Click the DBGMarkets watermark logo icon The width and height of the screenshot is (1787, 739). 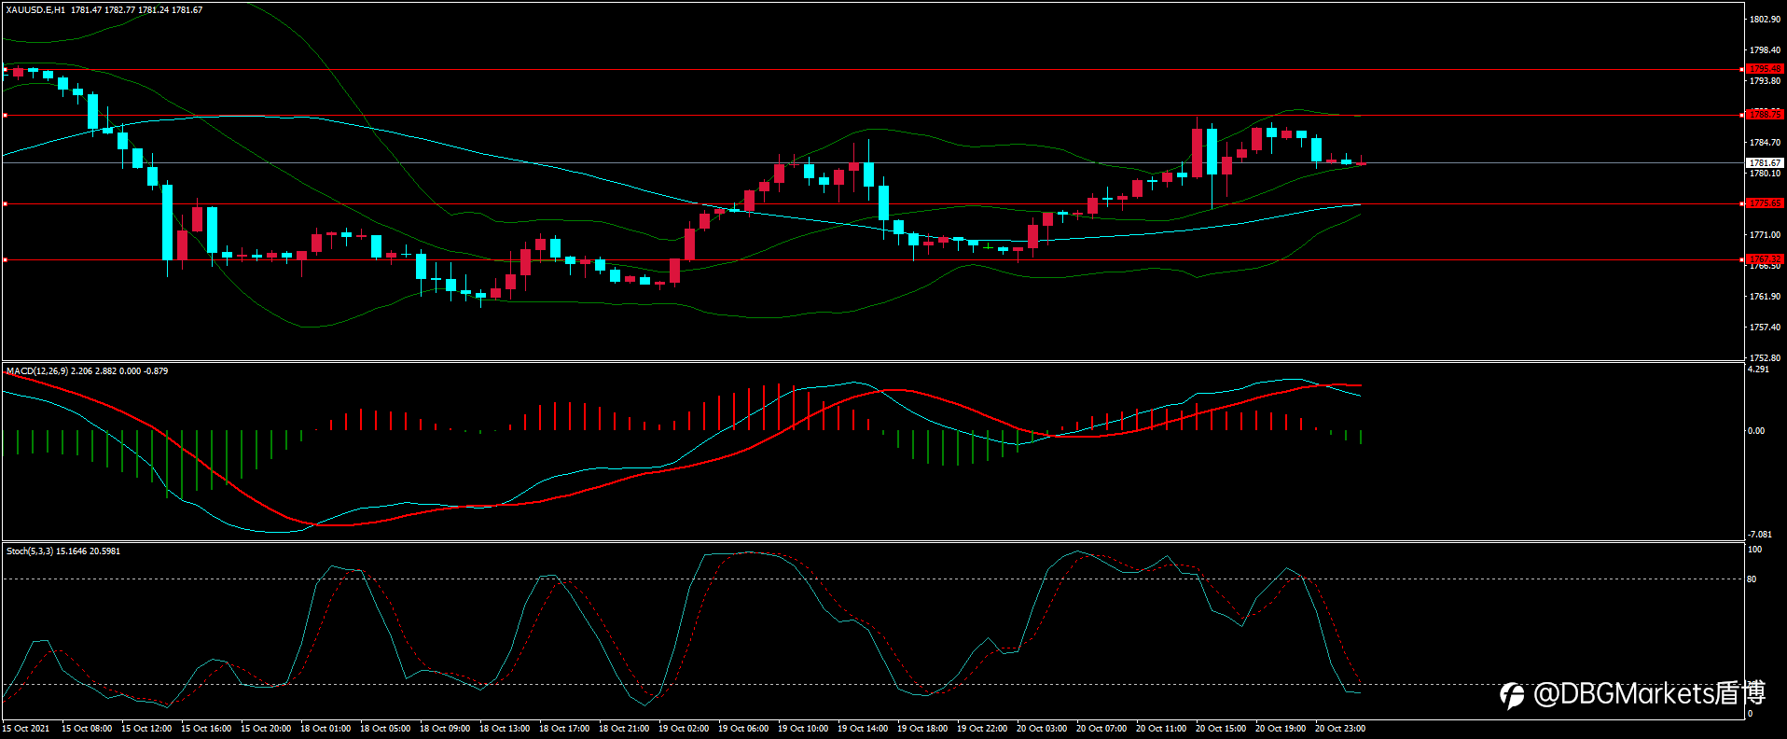coord(1512,695)
